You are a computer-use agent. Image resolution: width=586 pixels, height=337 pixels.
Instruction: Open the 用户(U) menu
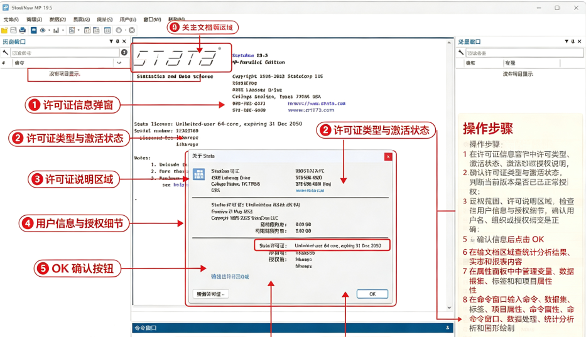128,19
